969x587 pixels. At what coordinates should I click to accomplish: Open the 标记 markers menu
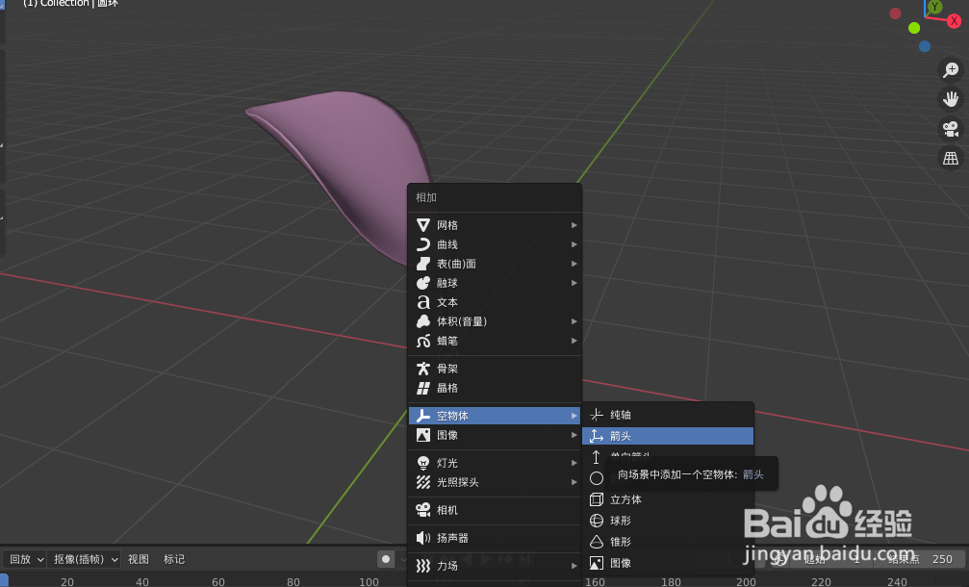click(173, 558)
